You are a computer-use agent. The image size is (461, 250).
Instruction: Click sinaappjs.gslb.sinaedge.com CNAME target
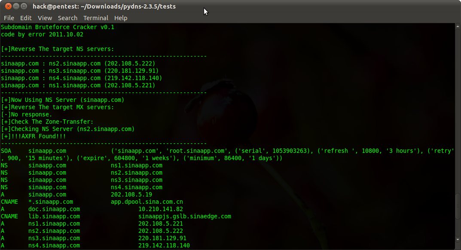coord(185,216)
